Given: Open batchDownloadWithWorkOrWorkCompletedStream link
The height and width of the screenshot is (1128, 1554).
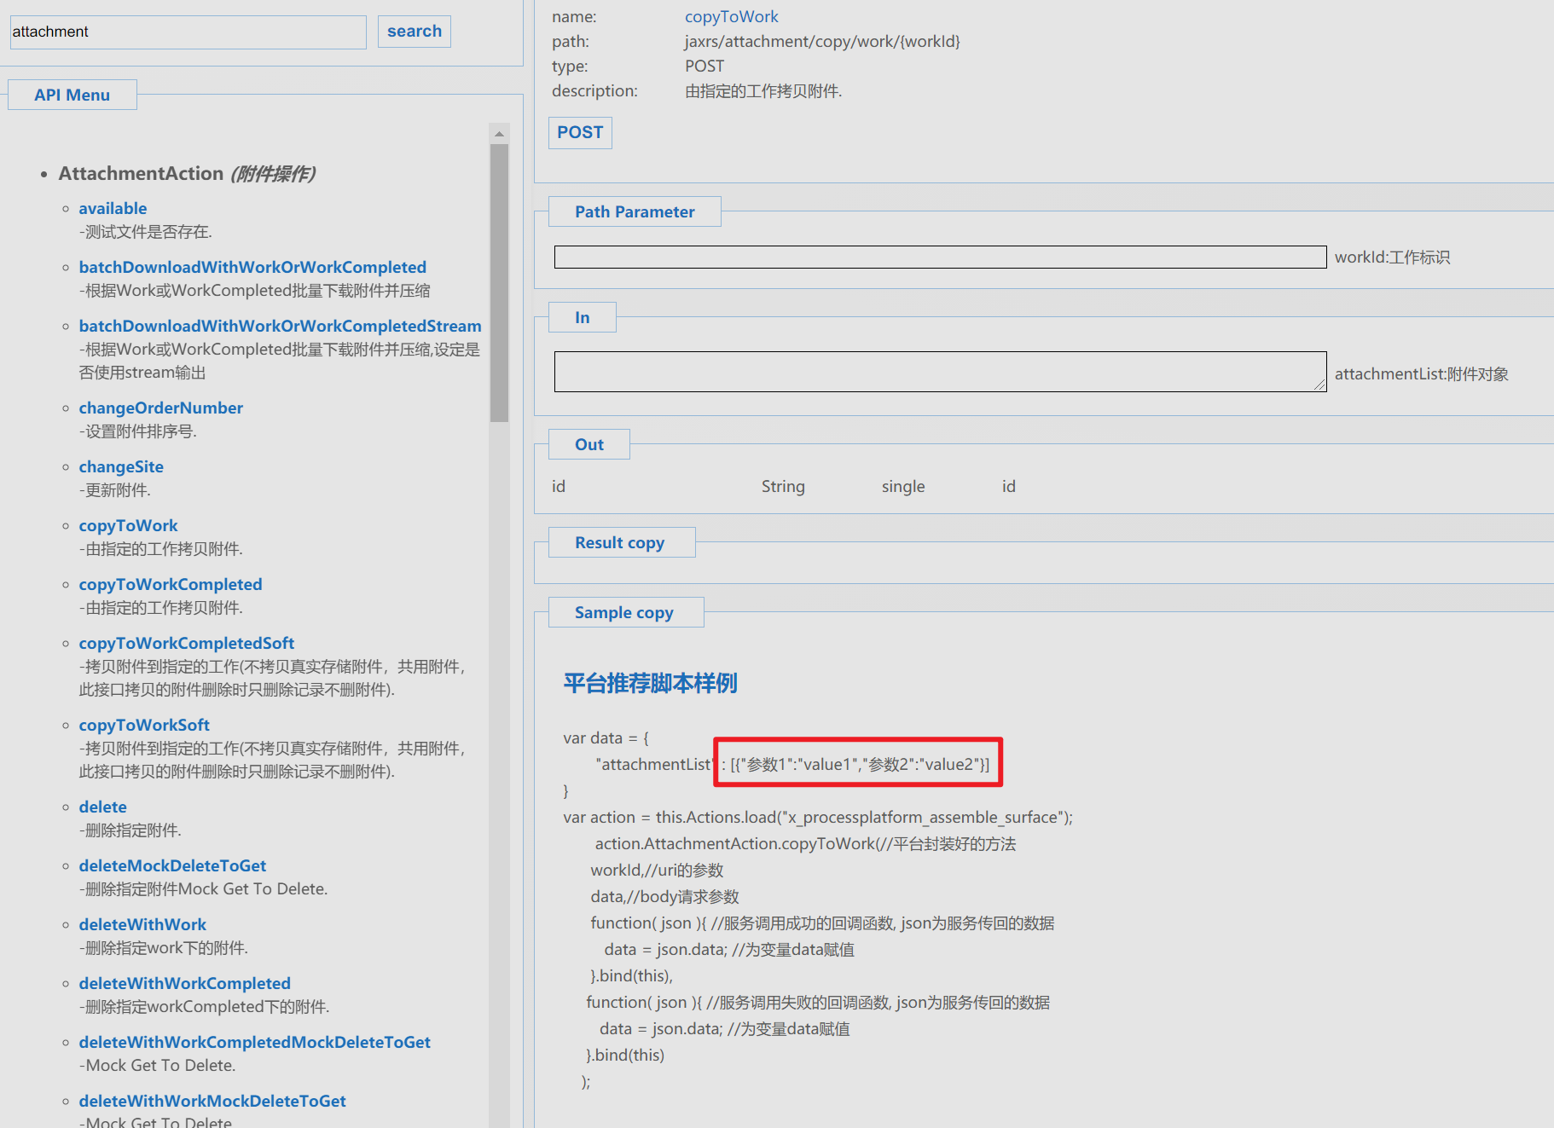Looking at the screenshot, I should pos(280,326).
